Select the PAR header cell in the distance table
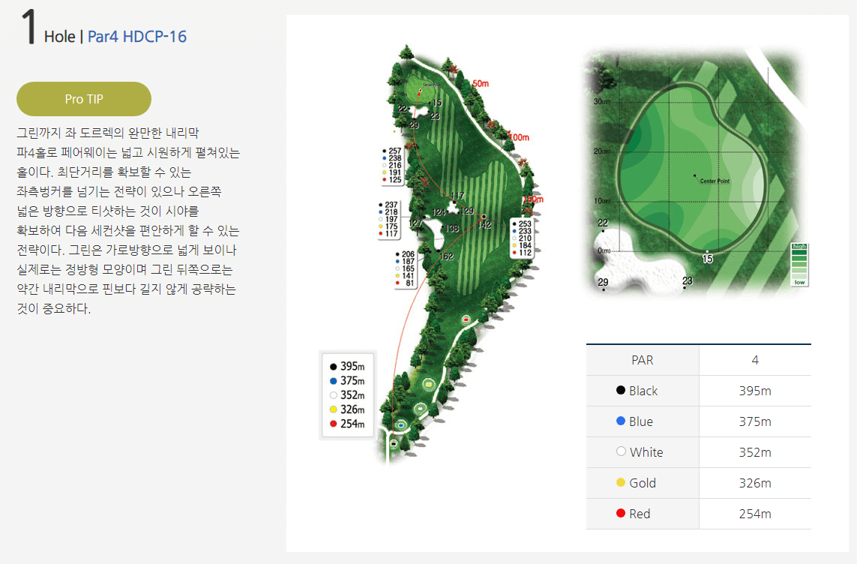The image size is (857, 564). 642,359
